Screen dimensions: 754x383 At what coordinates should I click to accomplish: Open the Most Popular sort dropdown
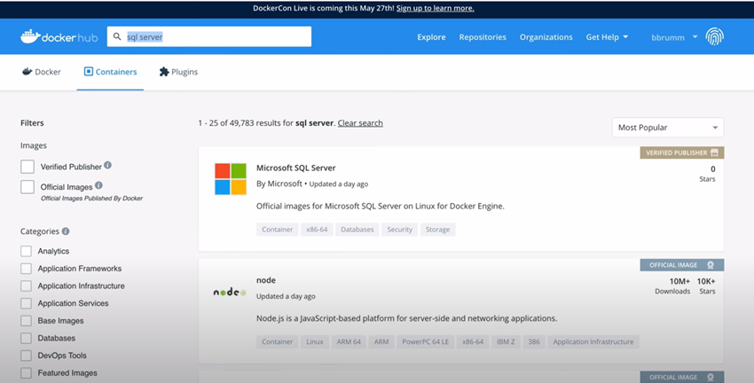(x=667, y=128)
